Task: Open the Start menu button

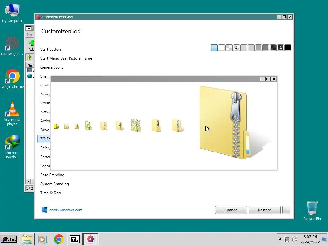Action: coord(9,239)
